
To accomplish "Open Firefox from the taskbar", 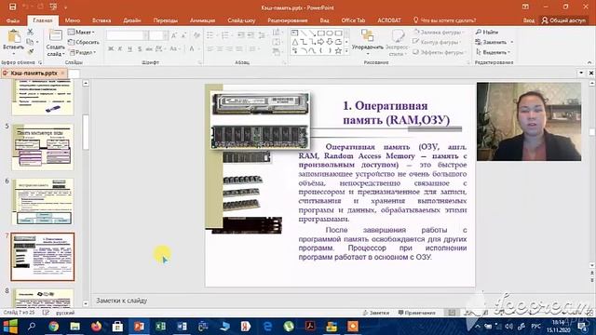I will pos(96,327).
